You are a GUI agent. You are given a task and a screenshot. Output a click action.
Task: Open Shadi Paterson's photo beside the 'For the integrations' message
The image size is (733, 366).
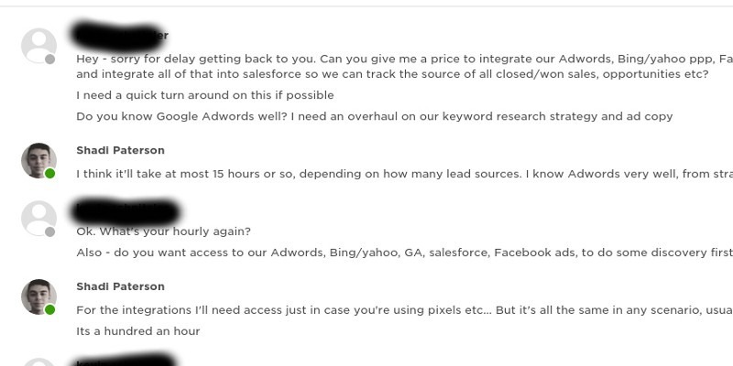pyautogui.click(x=38, y=296)
